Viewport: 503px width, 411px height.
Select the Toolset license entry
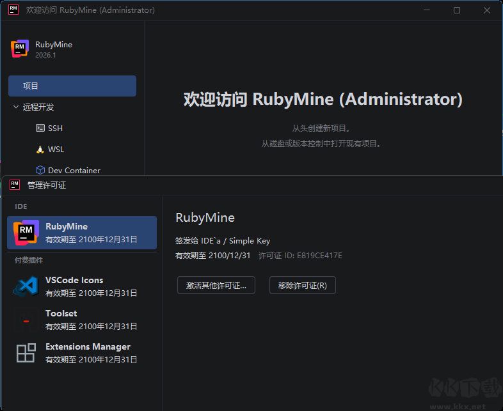(82, 320)
